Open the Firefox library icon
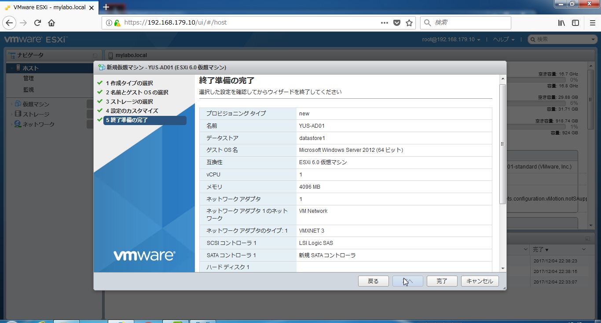The width and height of the screenshot is (601, 323). (x=561, y=23)
